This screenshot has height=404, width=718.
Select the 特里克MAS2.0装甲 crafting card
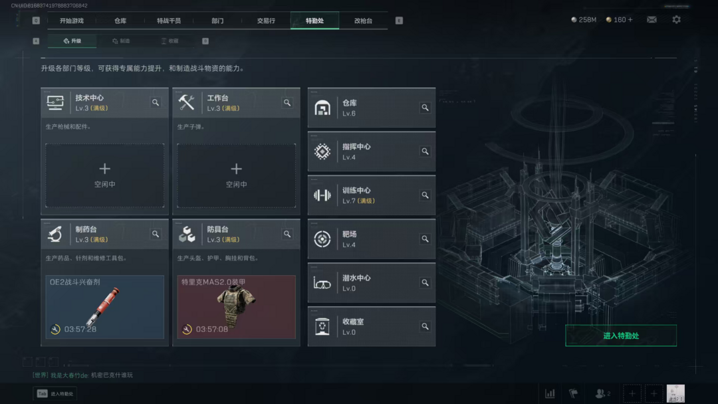click(x=236, y=307)
